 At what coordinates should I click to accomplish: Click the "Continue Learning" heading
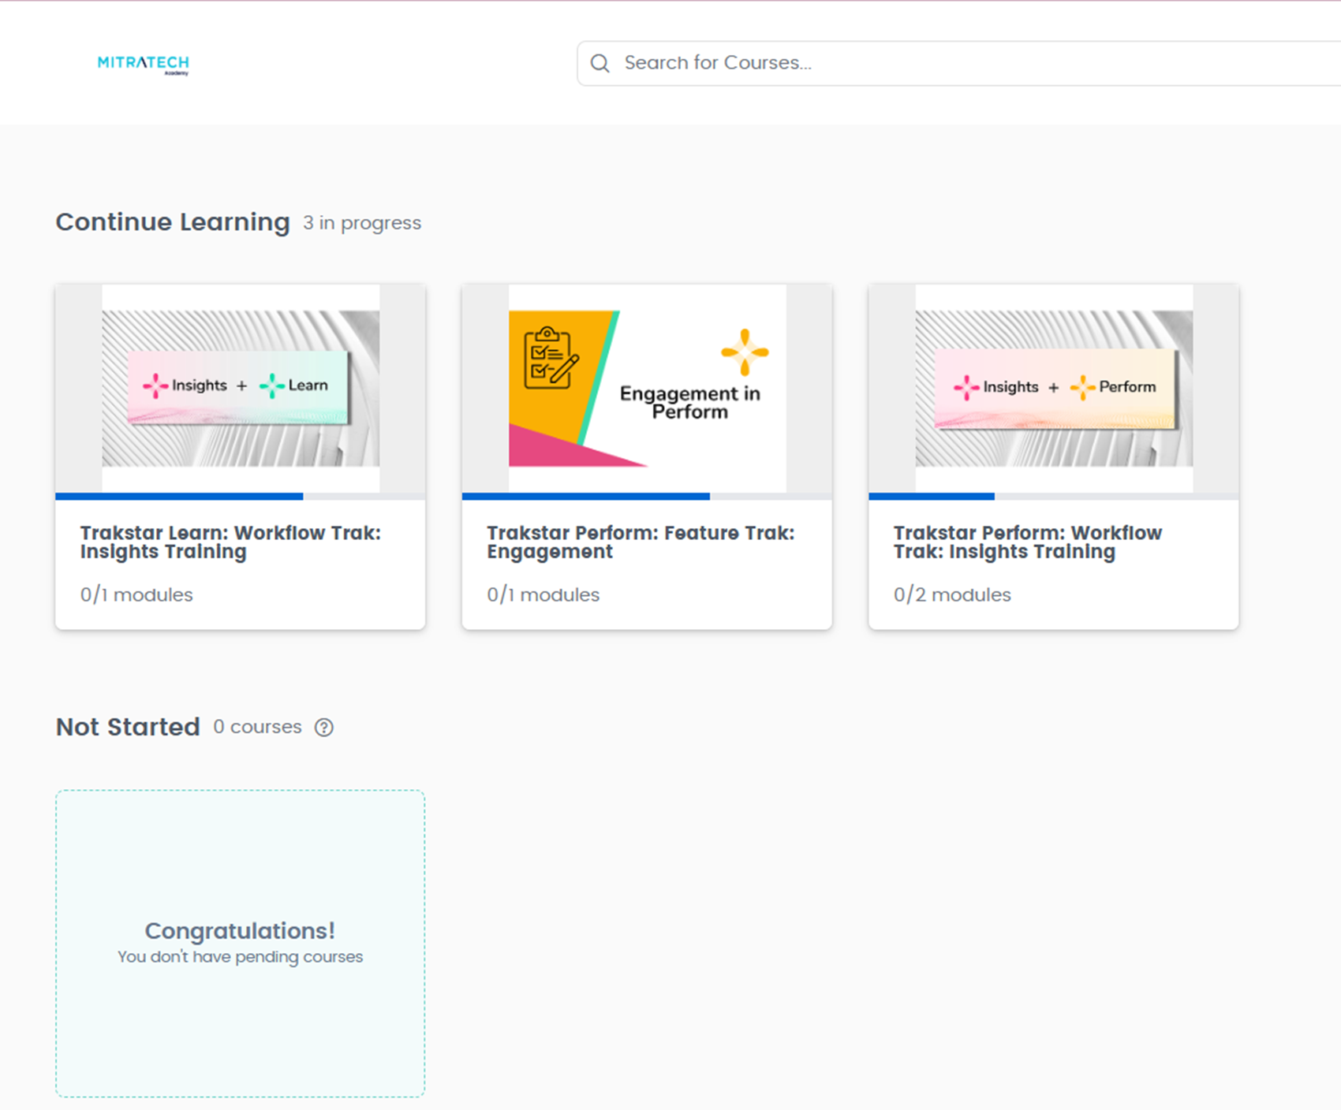(173, 222)
